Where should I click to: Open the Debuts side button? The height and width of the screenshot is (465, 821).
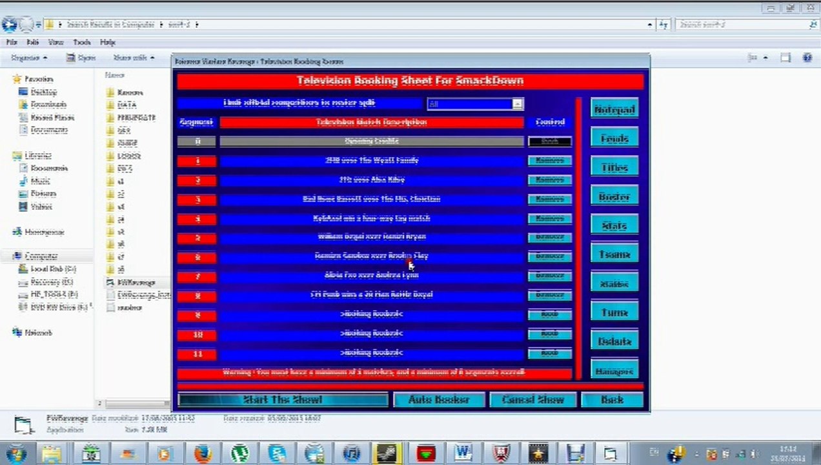(614, 341)
